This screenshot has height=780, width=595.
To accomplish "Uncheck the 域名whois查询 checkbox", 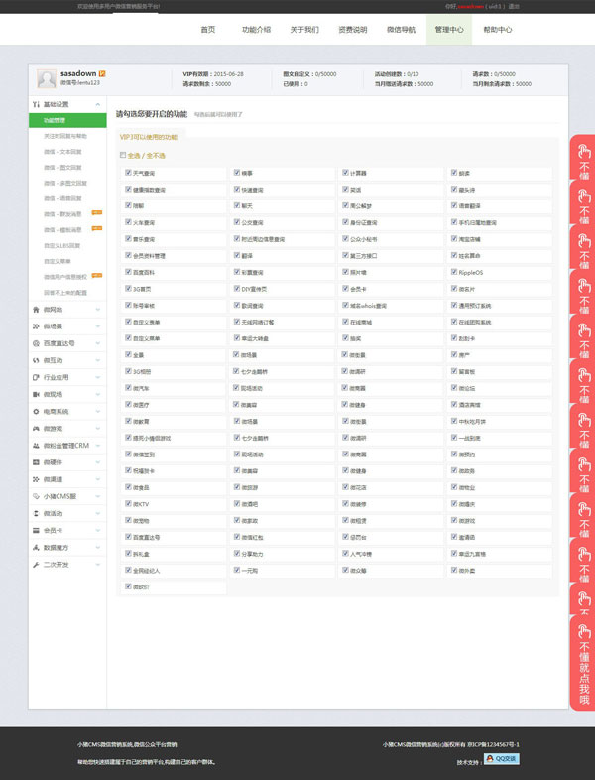I will click(x=345, y=306).
